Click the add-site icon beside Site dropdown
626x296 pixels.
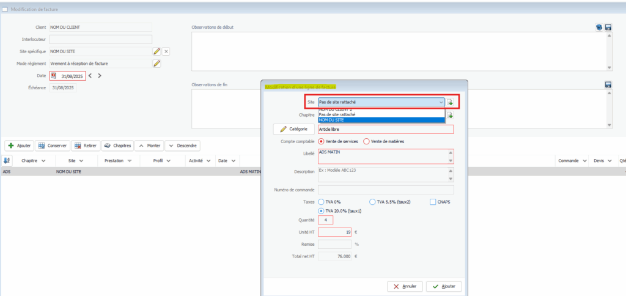click(x=450, y=103)
